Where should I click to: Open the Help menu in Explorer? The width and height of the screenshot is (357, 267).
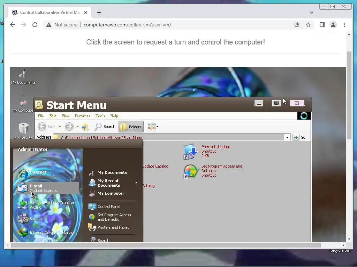tap(114, 116)
